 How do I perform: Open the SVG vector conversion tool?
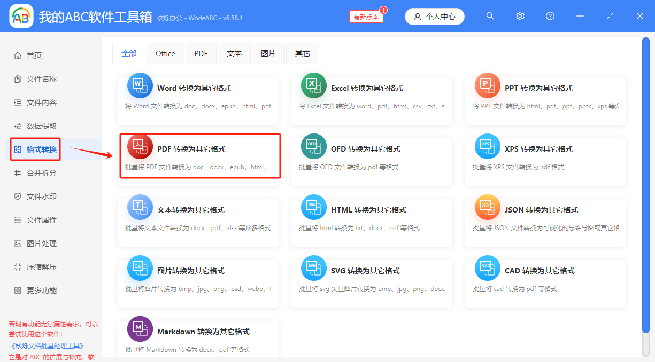313,268
